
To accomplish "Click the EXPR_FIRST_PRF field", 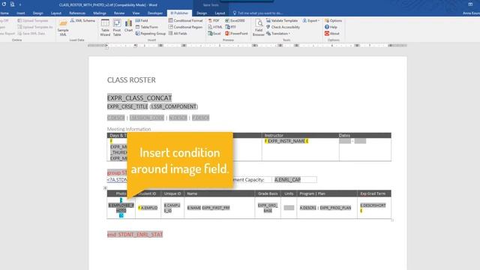I will [216, 208].
